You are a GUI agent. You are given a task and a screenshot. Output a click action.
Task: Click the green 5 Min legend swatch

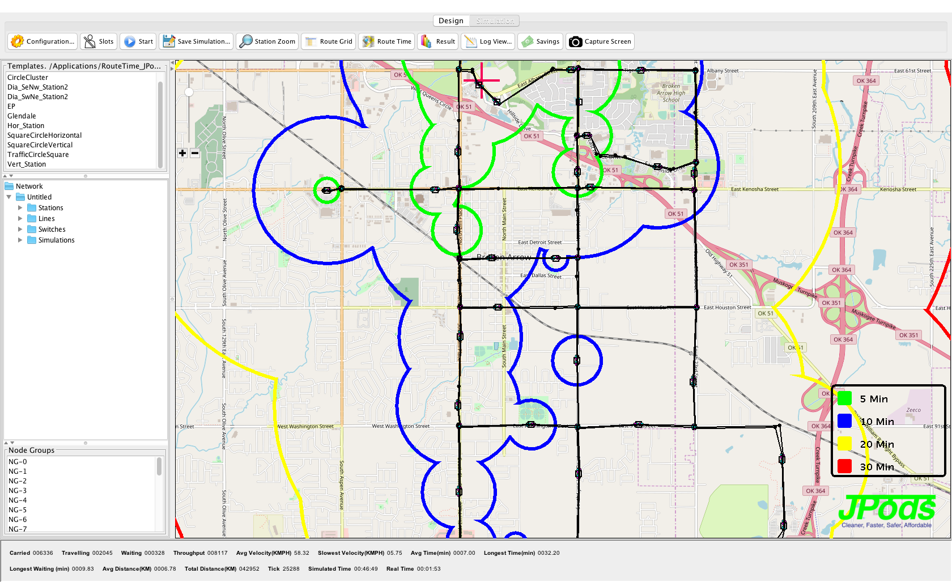click(844, 398)
